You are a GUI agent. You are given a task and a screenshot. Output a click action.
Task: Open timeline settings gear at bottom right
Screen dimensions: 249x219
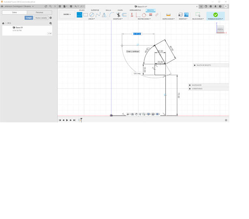coord(226,120)
